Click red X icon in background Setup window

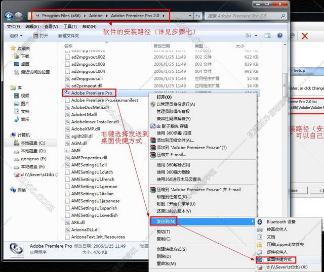click(305, 36)
